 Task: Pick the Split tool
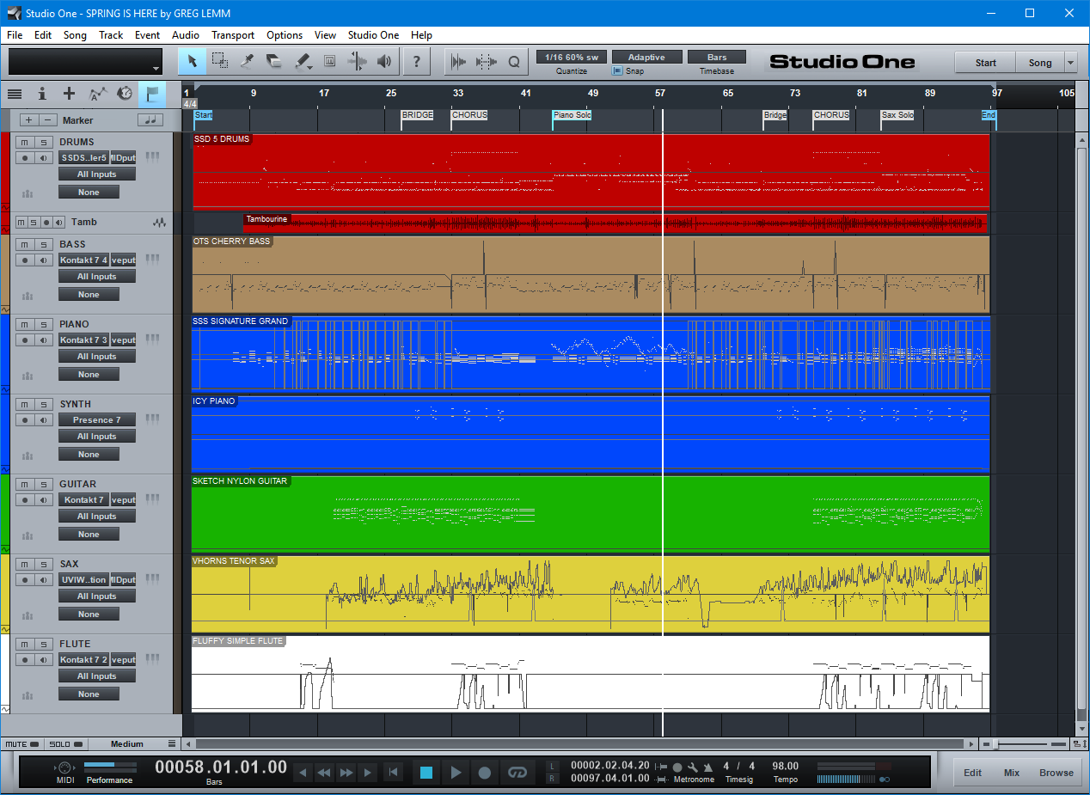pos(247,61)
